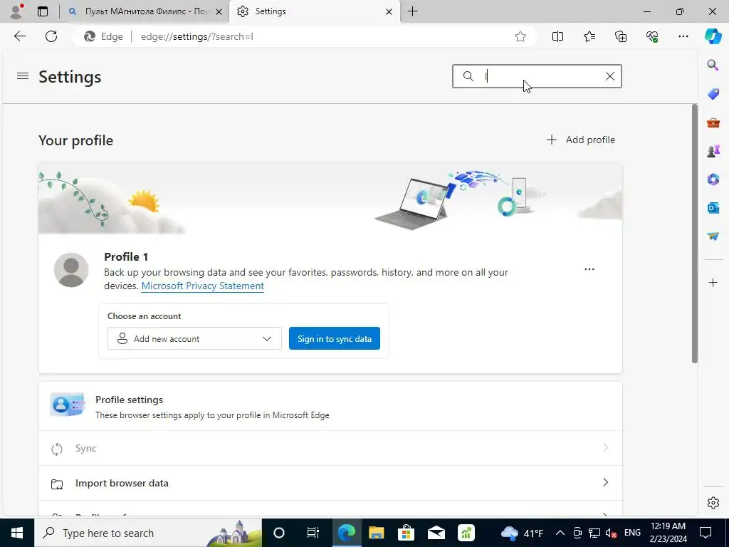The height and width of the screenshot is (547, 729).
Task: Open Browser essentials heart icon
Action: coord(652,36)
